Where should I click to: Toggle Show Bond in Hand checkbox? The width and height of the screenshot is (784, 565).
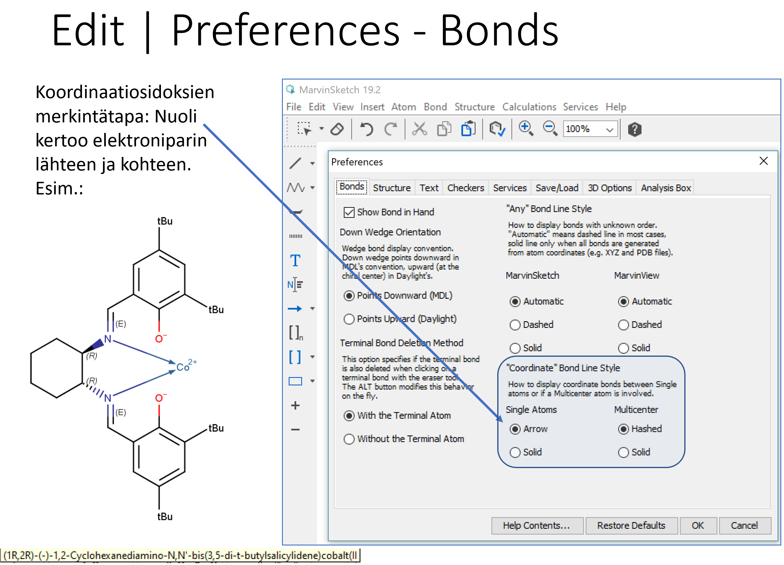tap(349, 212)
